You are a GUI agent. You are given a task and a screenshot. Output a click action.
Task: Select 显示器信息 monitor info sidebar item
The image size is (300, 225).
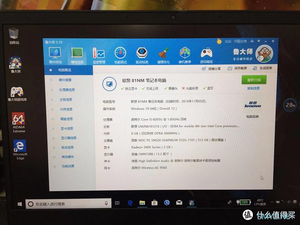pos(69,138)
